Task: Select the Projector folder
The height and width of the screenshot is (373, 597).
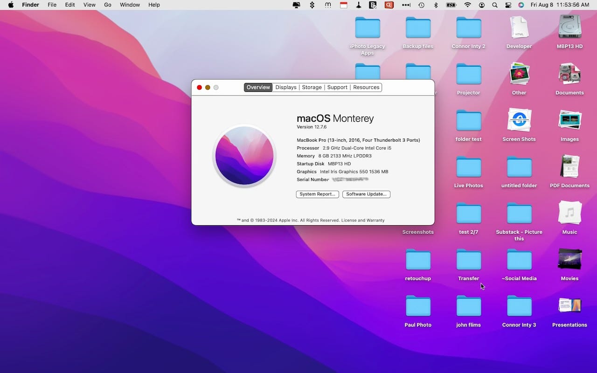Action: pos(469,74)
